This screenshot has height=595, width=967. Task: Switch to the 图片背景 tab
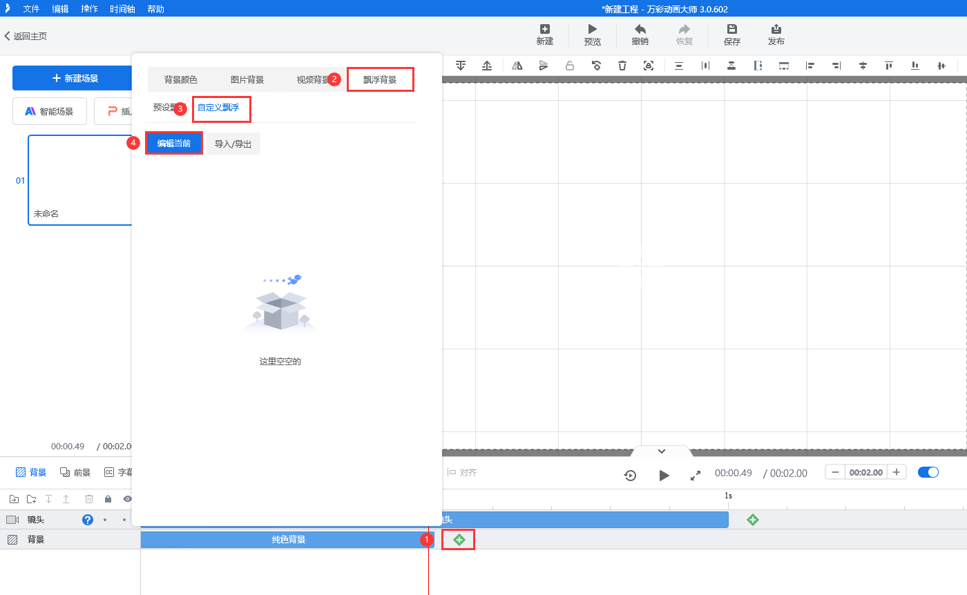tap(247, 79)
